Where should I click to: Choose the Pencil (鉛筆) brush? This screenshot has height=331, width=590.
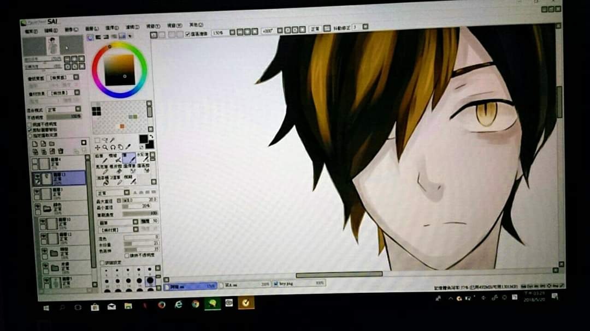click(102, 158)
